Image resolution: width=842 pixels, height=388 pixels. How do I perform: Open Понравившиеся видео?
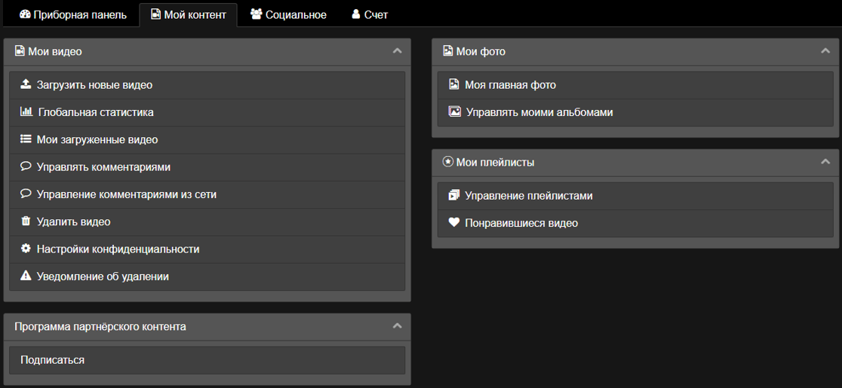coord(636,223)
